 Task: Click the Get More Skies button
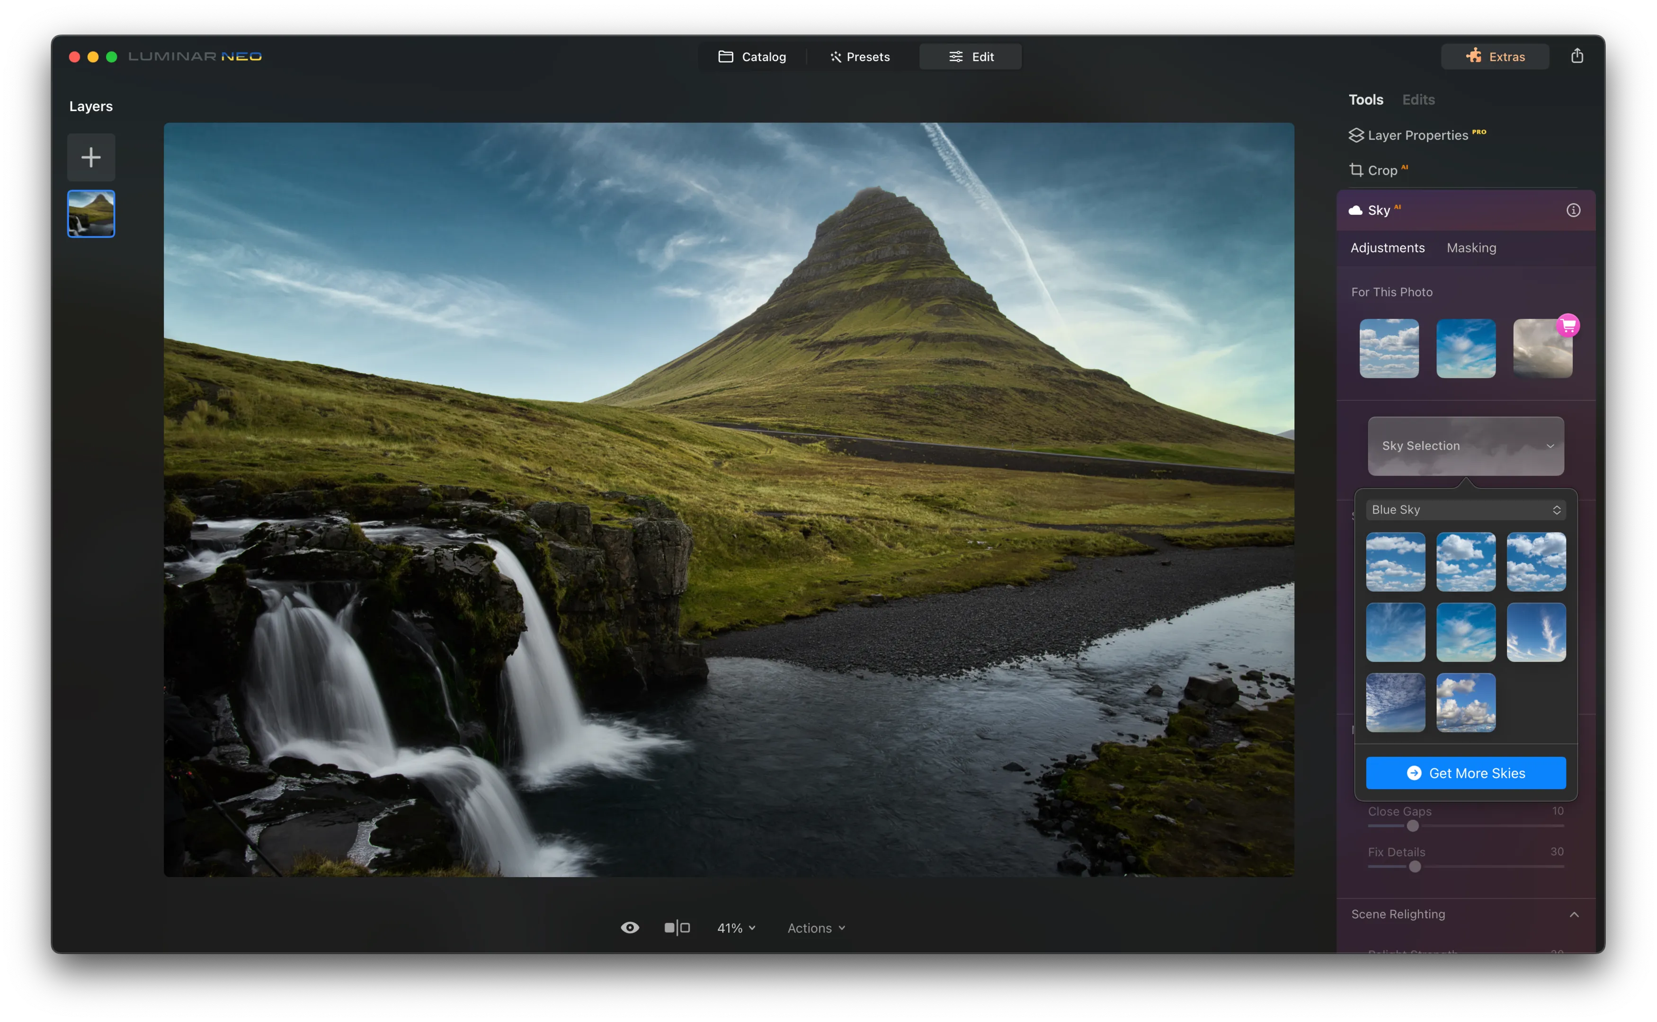pos(1465,773)
